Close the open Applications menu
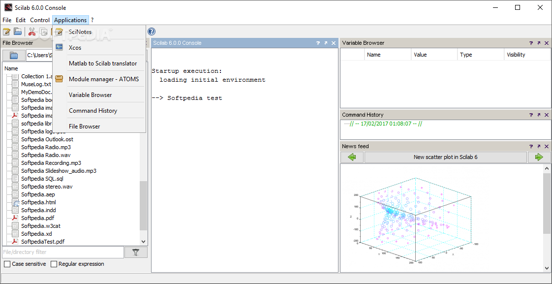This screenshot has height=284, width=552. pyautogui.click(x=70, y=20)
